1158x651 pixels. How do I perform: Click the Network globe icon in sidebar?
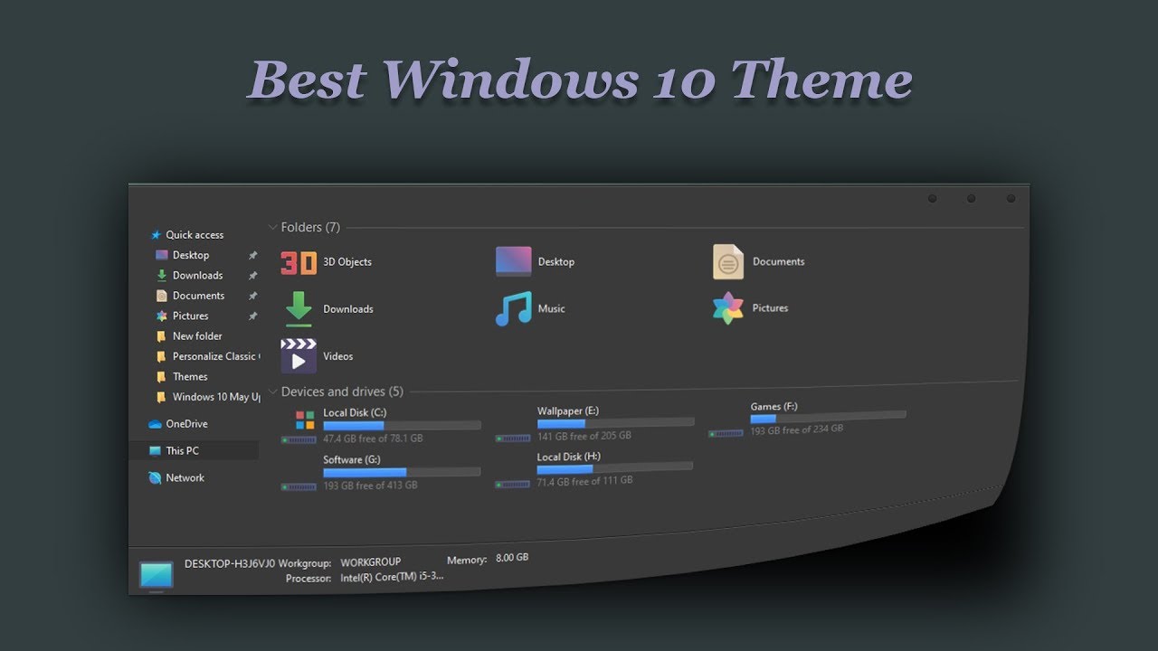pyautogui.click(x=155, y=478)
